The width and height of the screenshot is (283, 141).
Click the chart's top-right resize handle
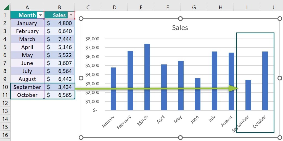coord(280,18)
